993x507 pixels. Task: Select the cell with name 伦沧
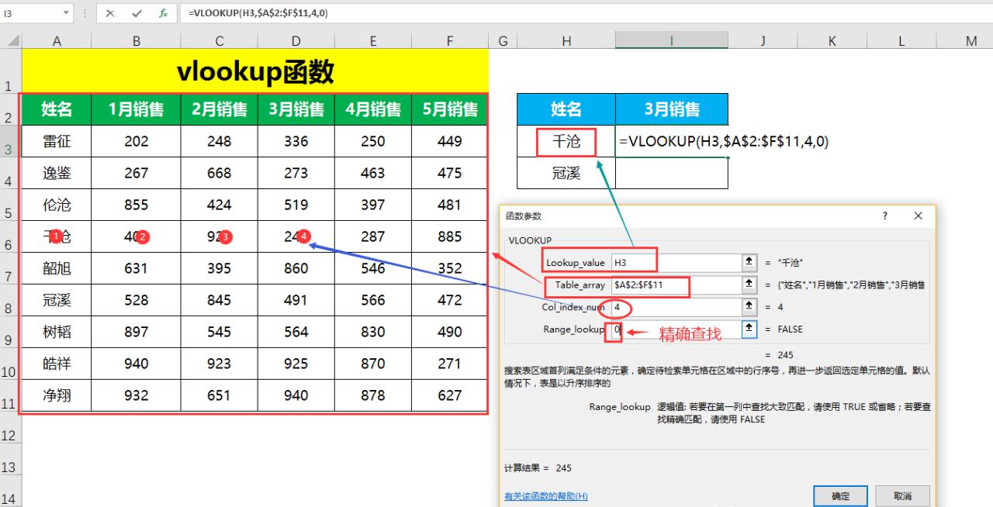click(x=57, y=205)
